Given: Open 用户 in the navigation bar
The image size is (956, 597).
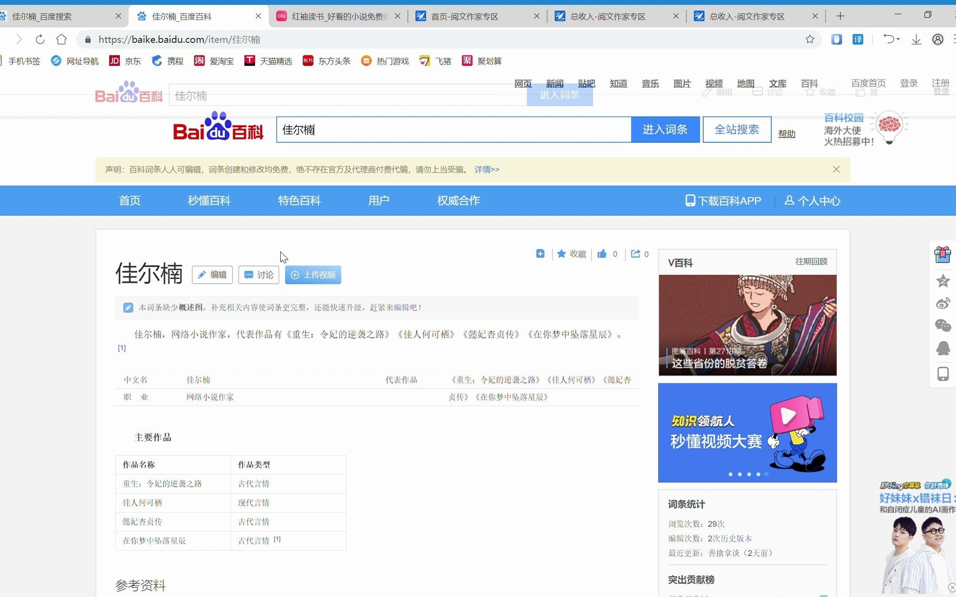Looking at the screenshot, I should pos(379,200).
